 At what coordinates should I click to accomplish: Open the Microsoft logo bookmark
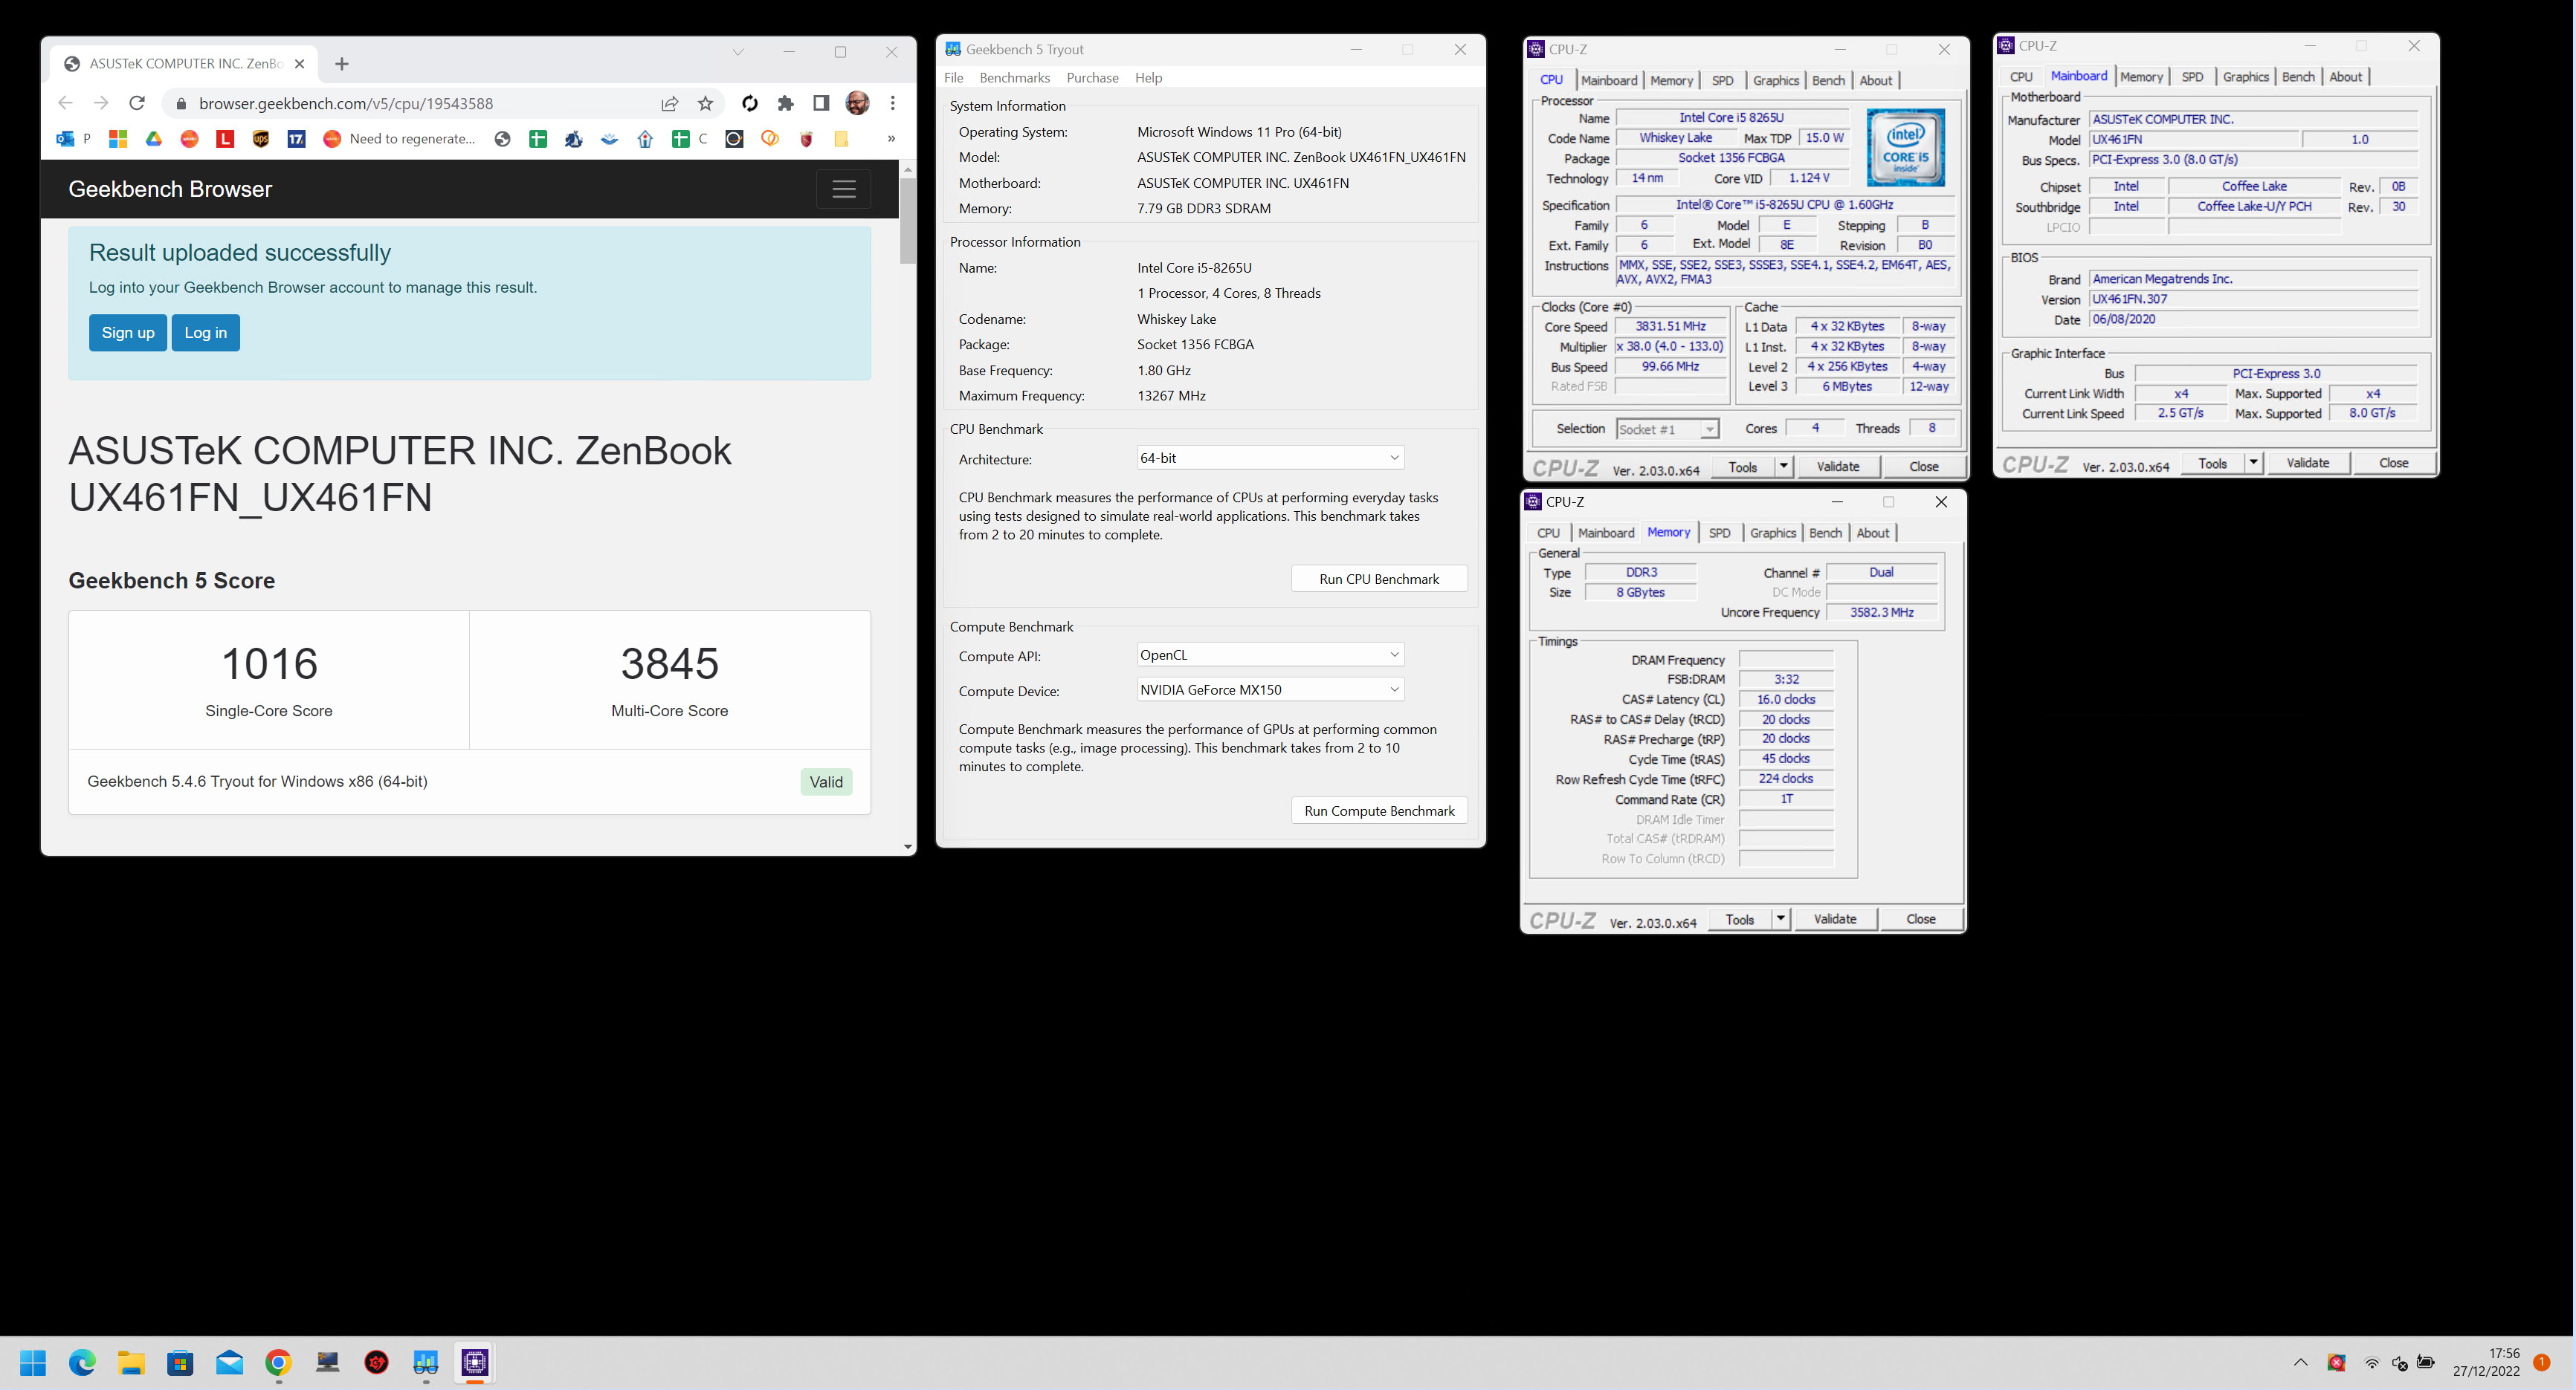pyautogui.click(x=118, y=139)
